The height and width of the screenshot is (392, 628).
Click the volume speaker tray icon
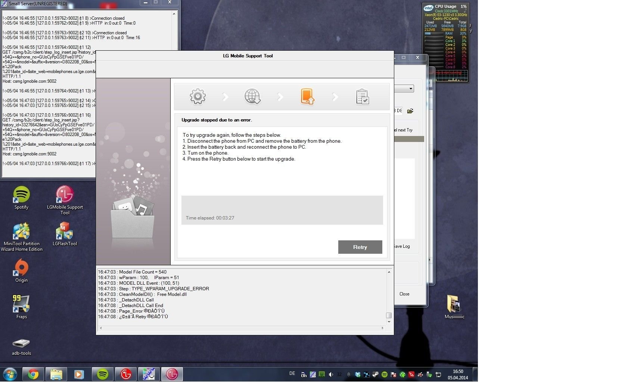point(331,374)
